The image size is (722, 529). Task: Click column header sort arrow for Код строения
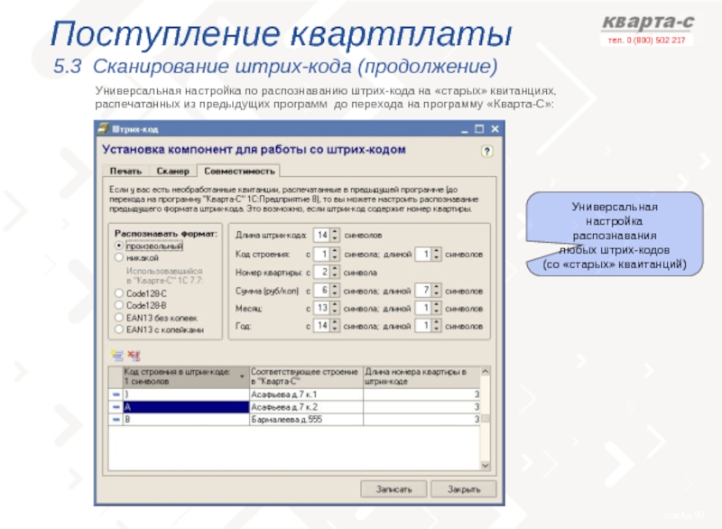click(x=242, y=376)
